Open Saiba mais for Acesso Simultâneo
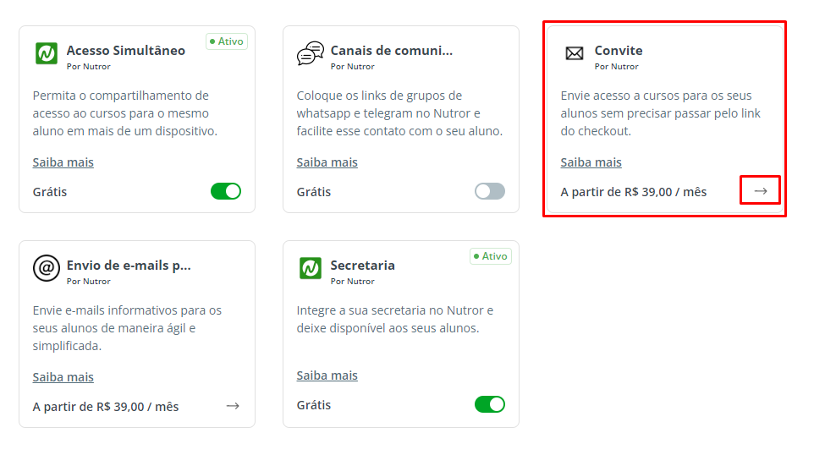Image resolution: width=825 pixels, height=455 pixels. (x=63, y=162)
